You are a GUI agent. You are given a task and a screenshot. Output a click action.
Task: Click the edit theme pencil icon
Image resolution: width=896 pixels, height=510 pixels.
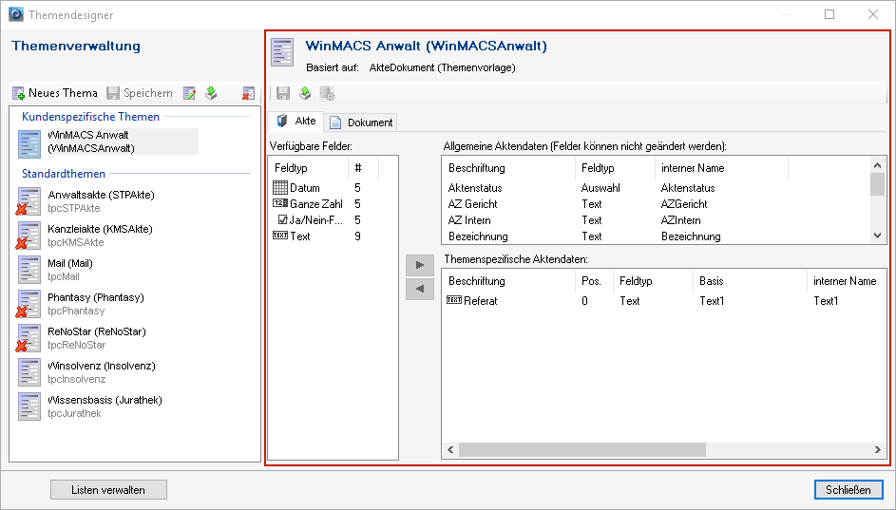(x=189, y=93)
